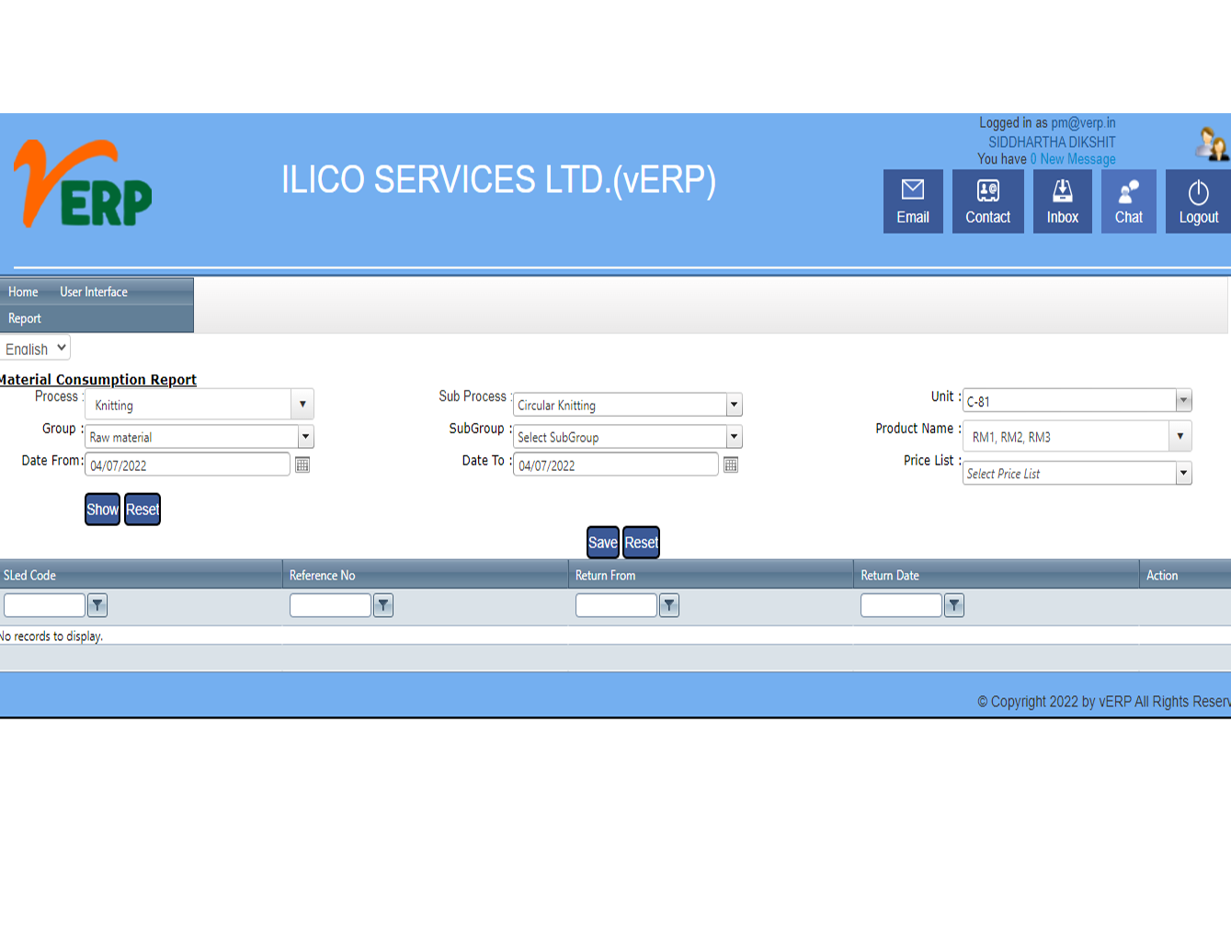Image resolution: width=1231 pixels, height=928 pixels.
Task: Open the Inbox icon button
Action: pos(1063,201)
